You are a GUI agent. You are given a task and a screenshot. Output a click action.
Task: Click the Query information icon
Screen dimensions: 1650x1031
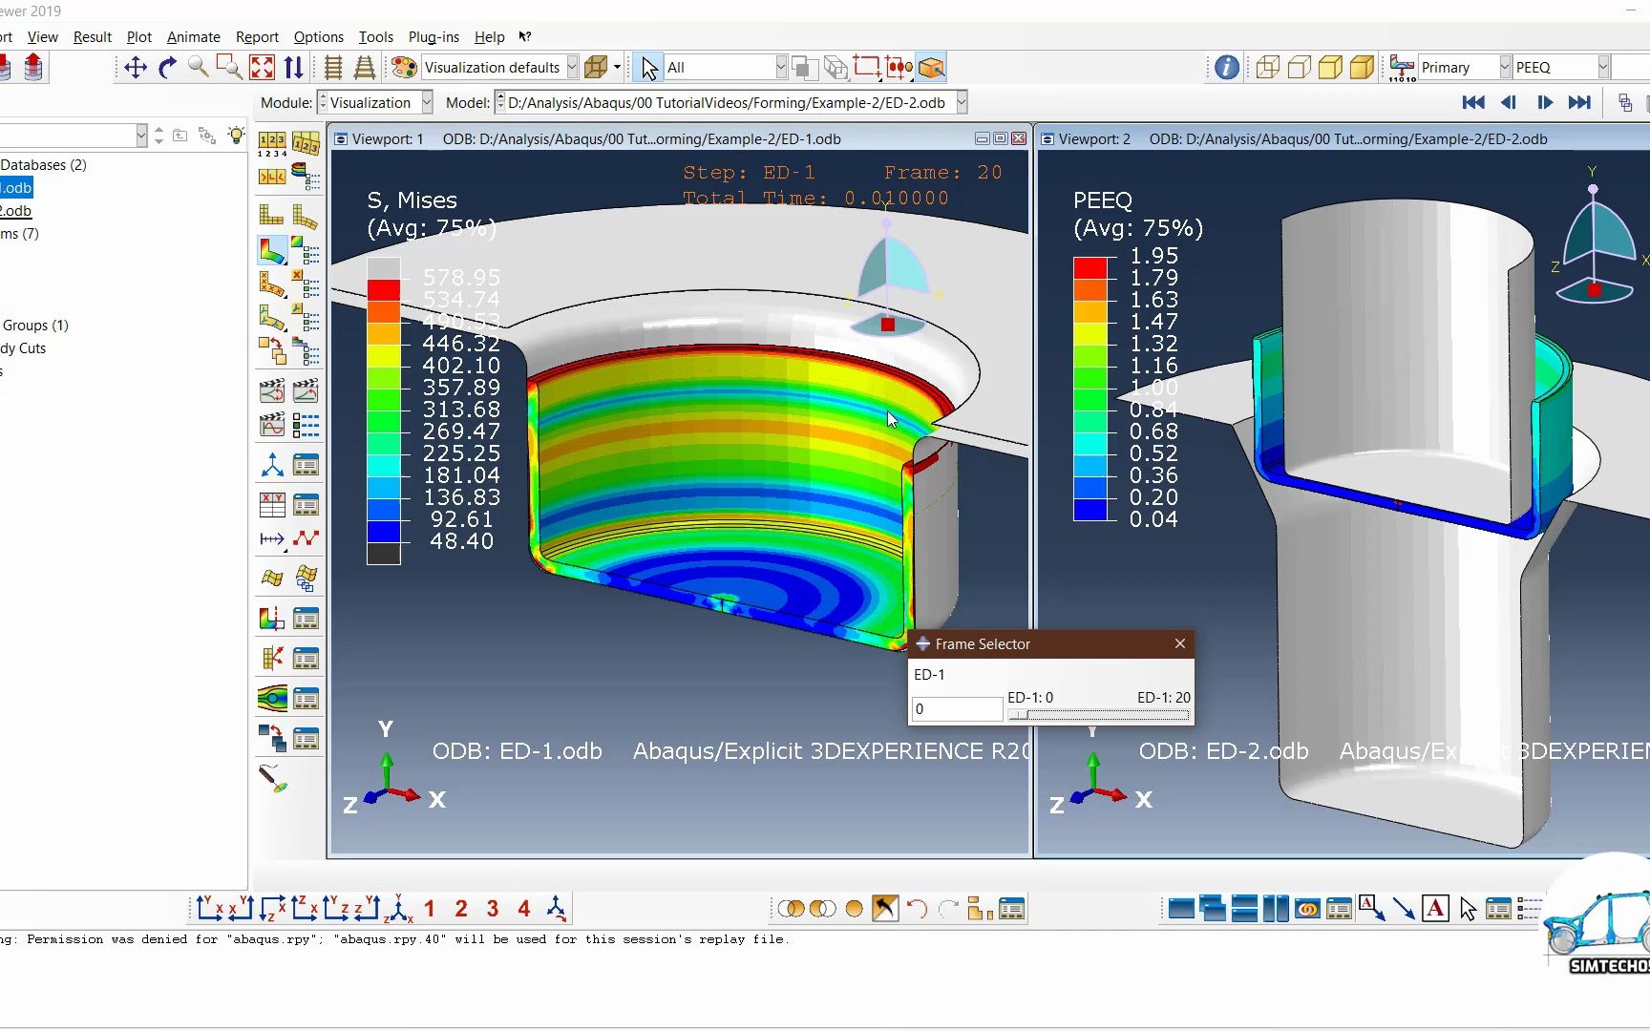coord(1227,68)
